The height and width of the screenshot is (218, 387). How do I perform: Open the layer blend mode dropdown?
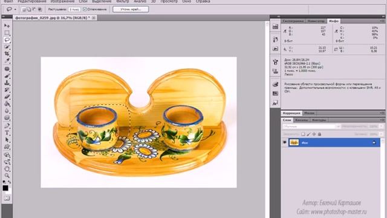click(x=311, y=127)
